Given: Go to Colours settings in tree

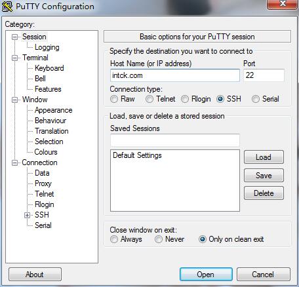Looking at the screenshot, I should coord(46,152).
